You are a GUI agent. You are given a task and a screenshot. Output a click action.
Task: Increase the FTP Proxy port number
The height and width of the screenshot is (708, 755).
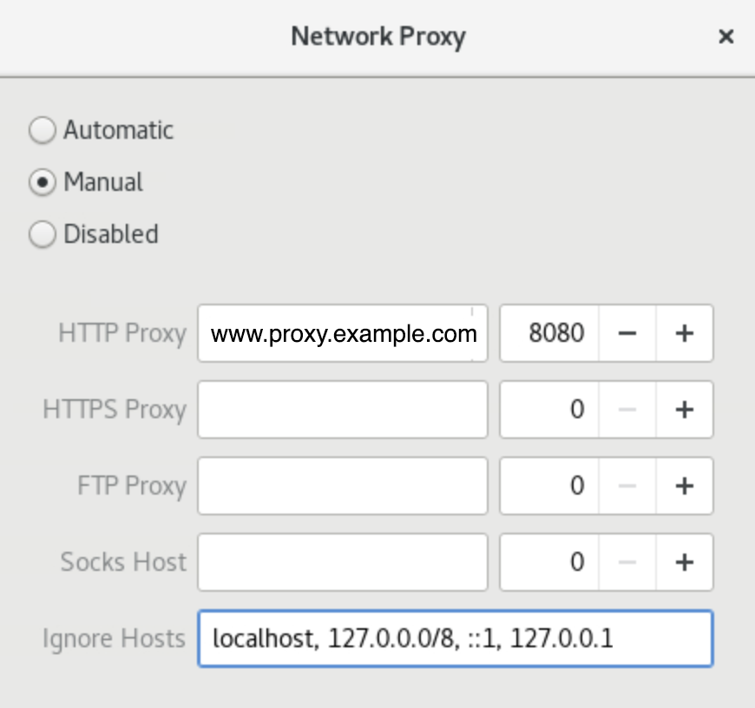[684, 486]
